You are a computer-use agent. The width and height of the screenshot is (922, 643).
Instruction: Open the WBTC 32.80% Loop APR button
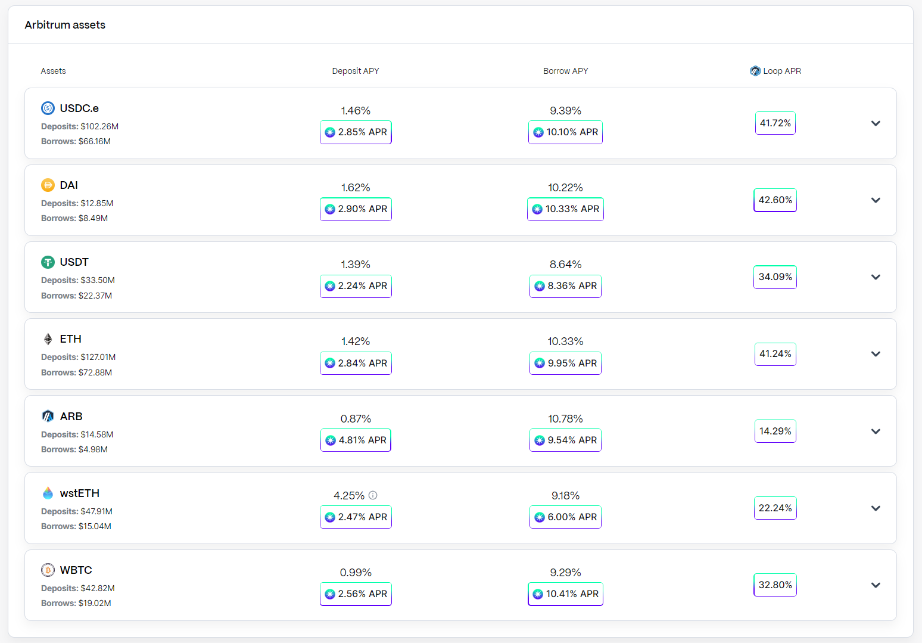[x=775, y=585]
